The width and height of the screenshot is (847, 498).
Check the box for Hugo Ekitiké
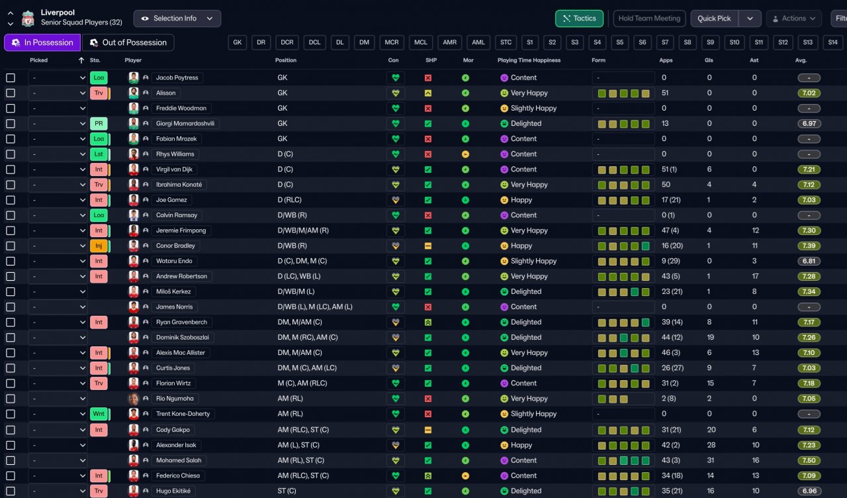pos(11,491)
